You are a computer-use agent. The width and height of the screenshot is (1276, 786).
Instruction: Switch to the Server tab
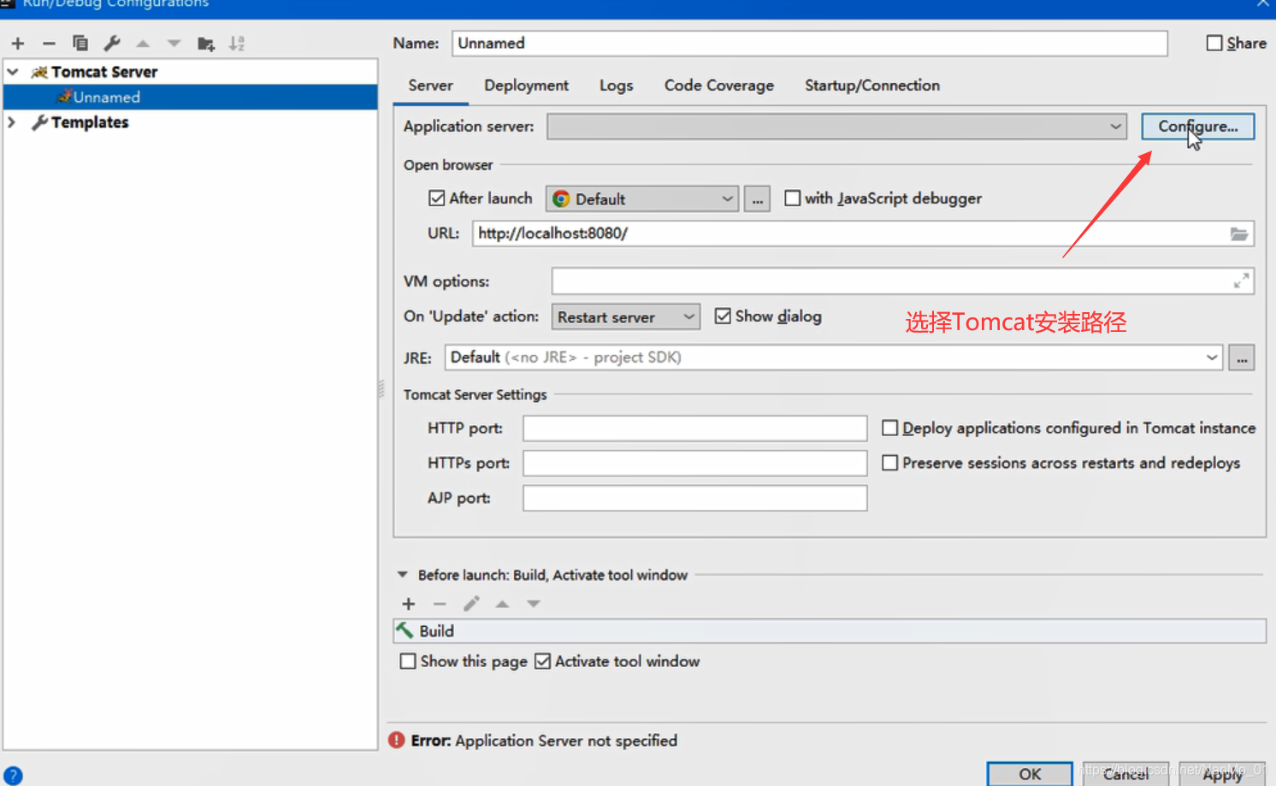pyautogui.click(x=430, y=86)
